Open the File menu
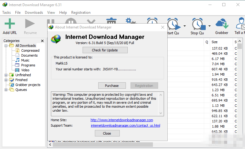This screenshot has width=245, height=149. 18,13
